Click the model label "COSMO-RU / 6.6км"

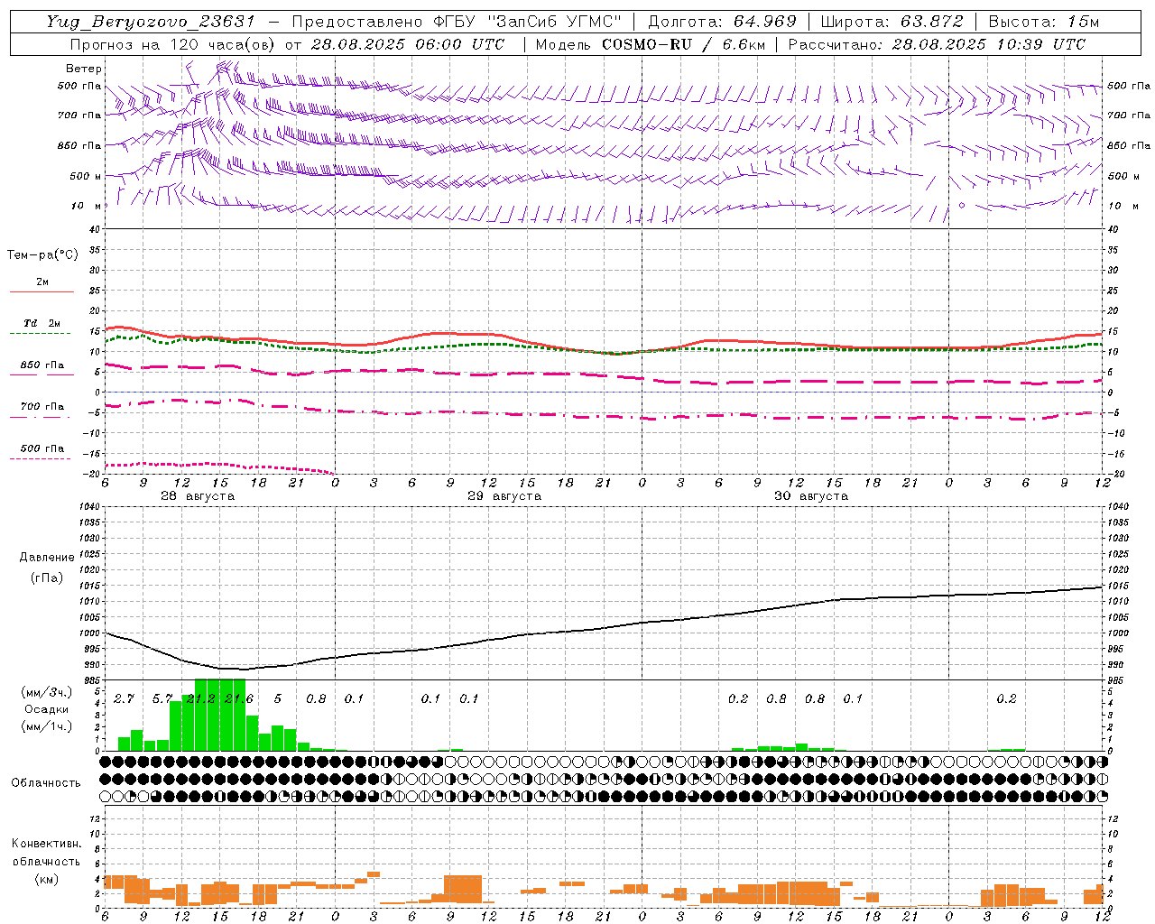click(x=684, y=44)
